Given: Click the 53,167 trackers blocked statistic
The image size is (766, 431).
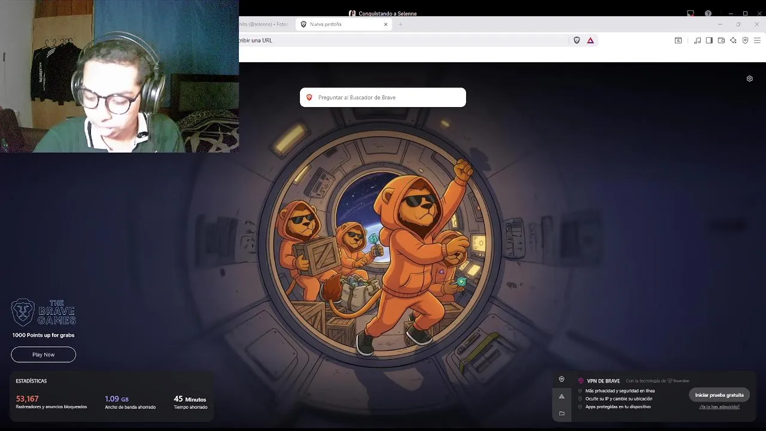Looking at the screenshot, I should (x=51, y=402).
